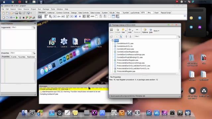Collapse the Files tree node
The image size is (212, 119).
point(111,40)
